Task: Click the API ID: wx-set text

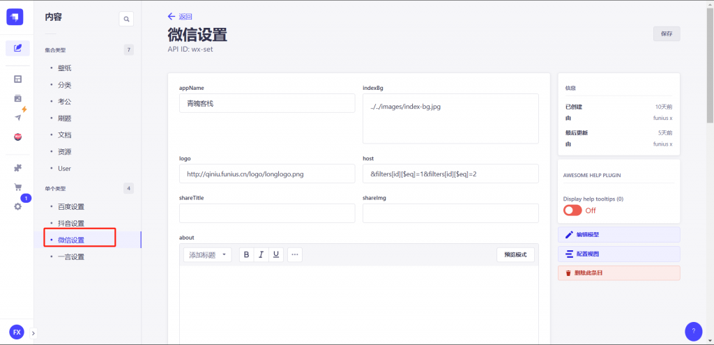Action: 190,49
